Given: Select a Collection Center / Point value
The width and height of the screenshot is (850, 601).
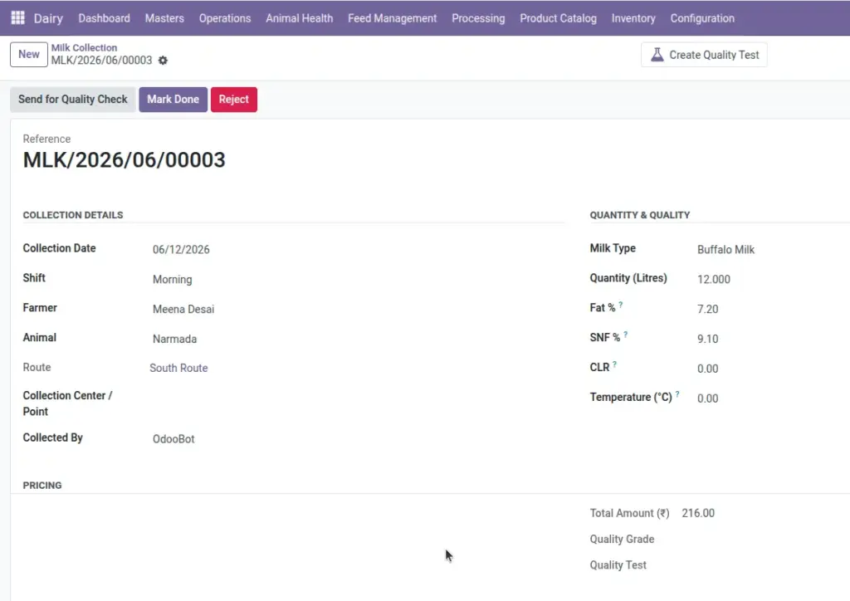Looking at the screenshot, I should pos(358,403).
